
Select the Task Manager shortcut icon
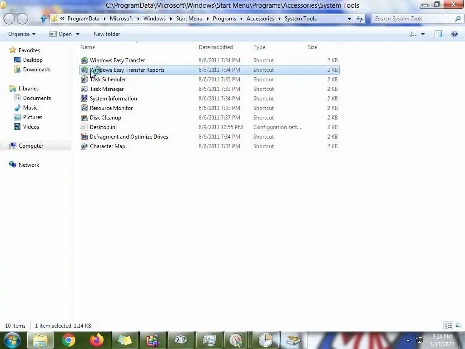coord(84,89)
